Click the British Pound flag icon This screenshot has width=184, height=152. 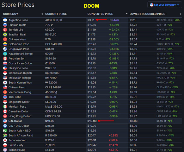[5, 150]
